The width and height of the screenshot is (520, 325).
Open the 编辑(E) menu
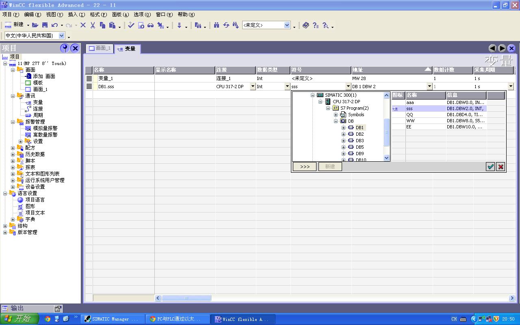[32, 15]
